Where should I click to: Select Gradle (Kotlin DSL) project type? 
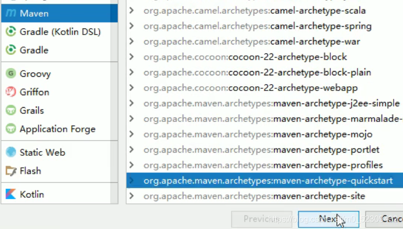pos(60,32)
